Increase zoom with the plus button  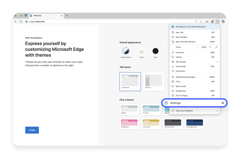point(210,47)
